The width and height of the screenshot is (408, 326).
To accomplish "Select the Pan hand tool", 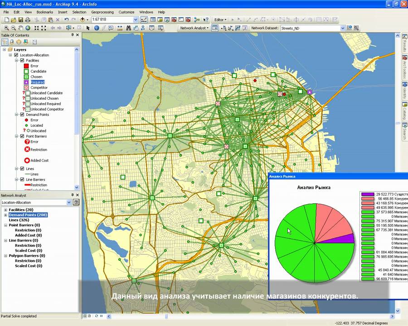I will 20,28.
